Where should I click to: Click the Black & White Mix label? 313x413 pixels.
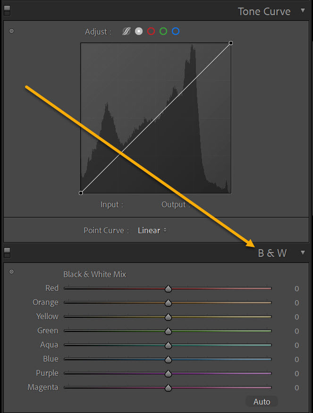tap(94, 274)
